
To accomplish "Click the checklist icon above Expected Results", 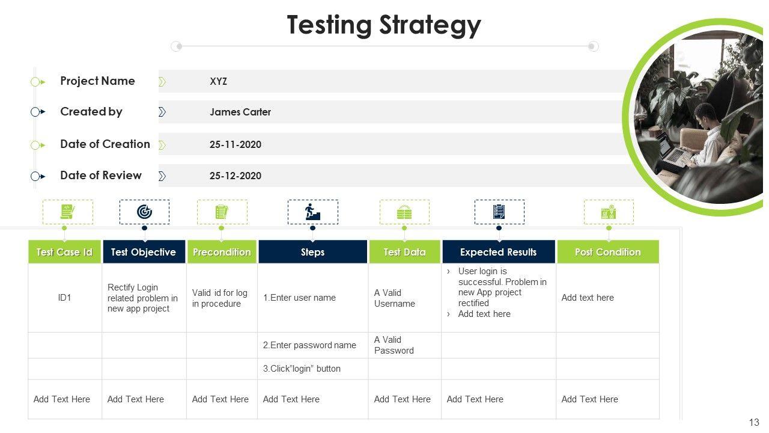I will pyautogui.click(x=499, y=212).
